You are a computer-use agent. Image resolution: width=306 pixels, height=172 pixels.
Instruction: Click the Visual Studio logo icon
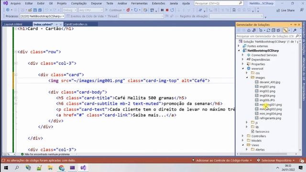[5, 3]
